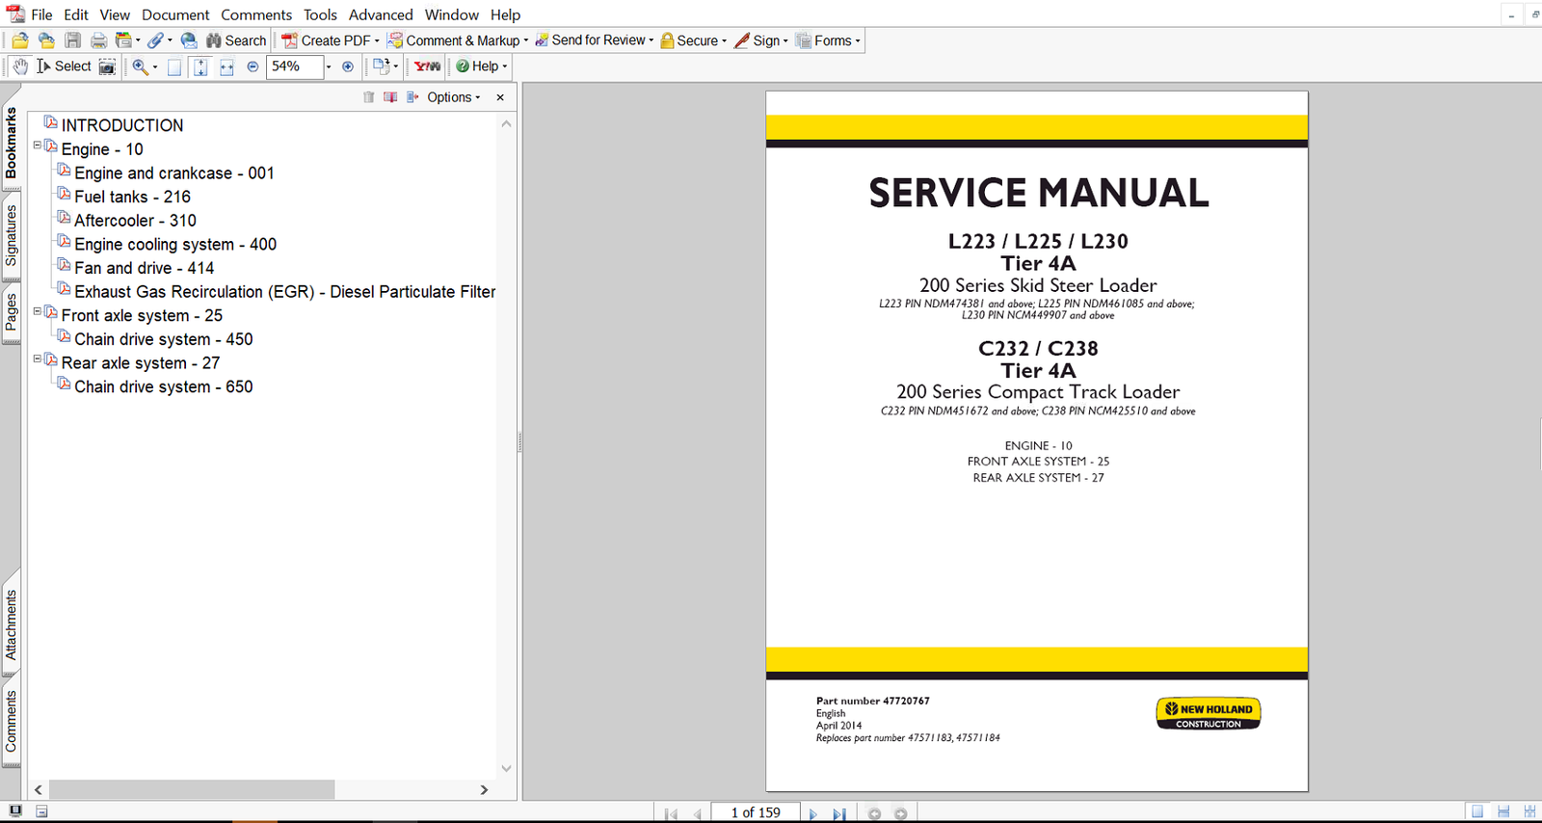Open the bookmarks Options dropdown
1542x823 pixels.
point(453,97)
